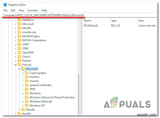
Task: Click the Policies folder icon
Action: point(19,65)
